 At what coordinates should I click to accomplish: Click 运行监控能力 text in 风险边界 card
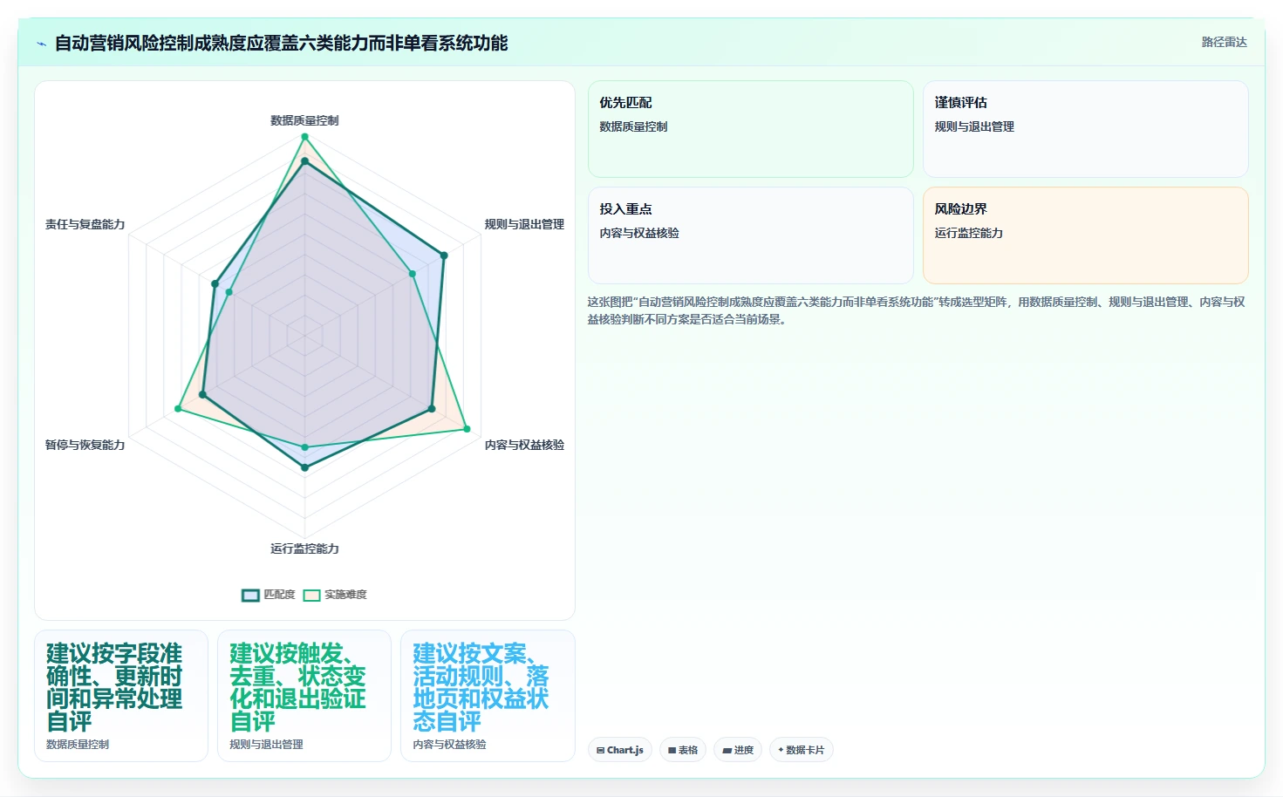coord(969,233)
